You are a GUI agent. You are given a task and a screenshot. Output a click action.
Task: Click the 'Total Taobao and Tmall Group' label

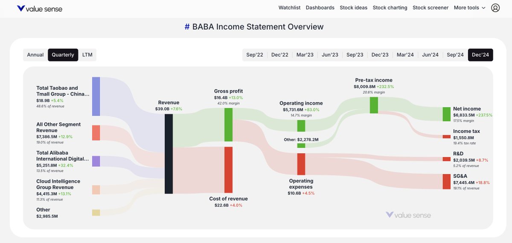point(63,91)
